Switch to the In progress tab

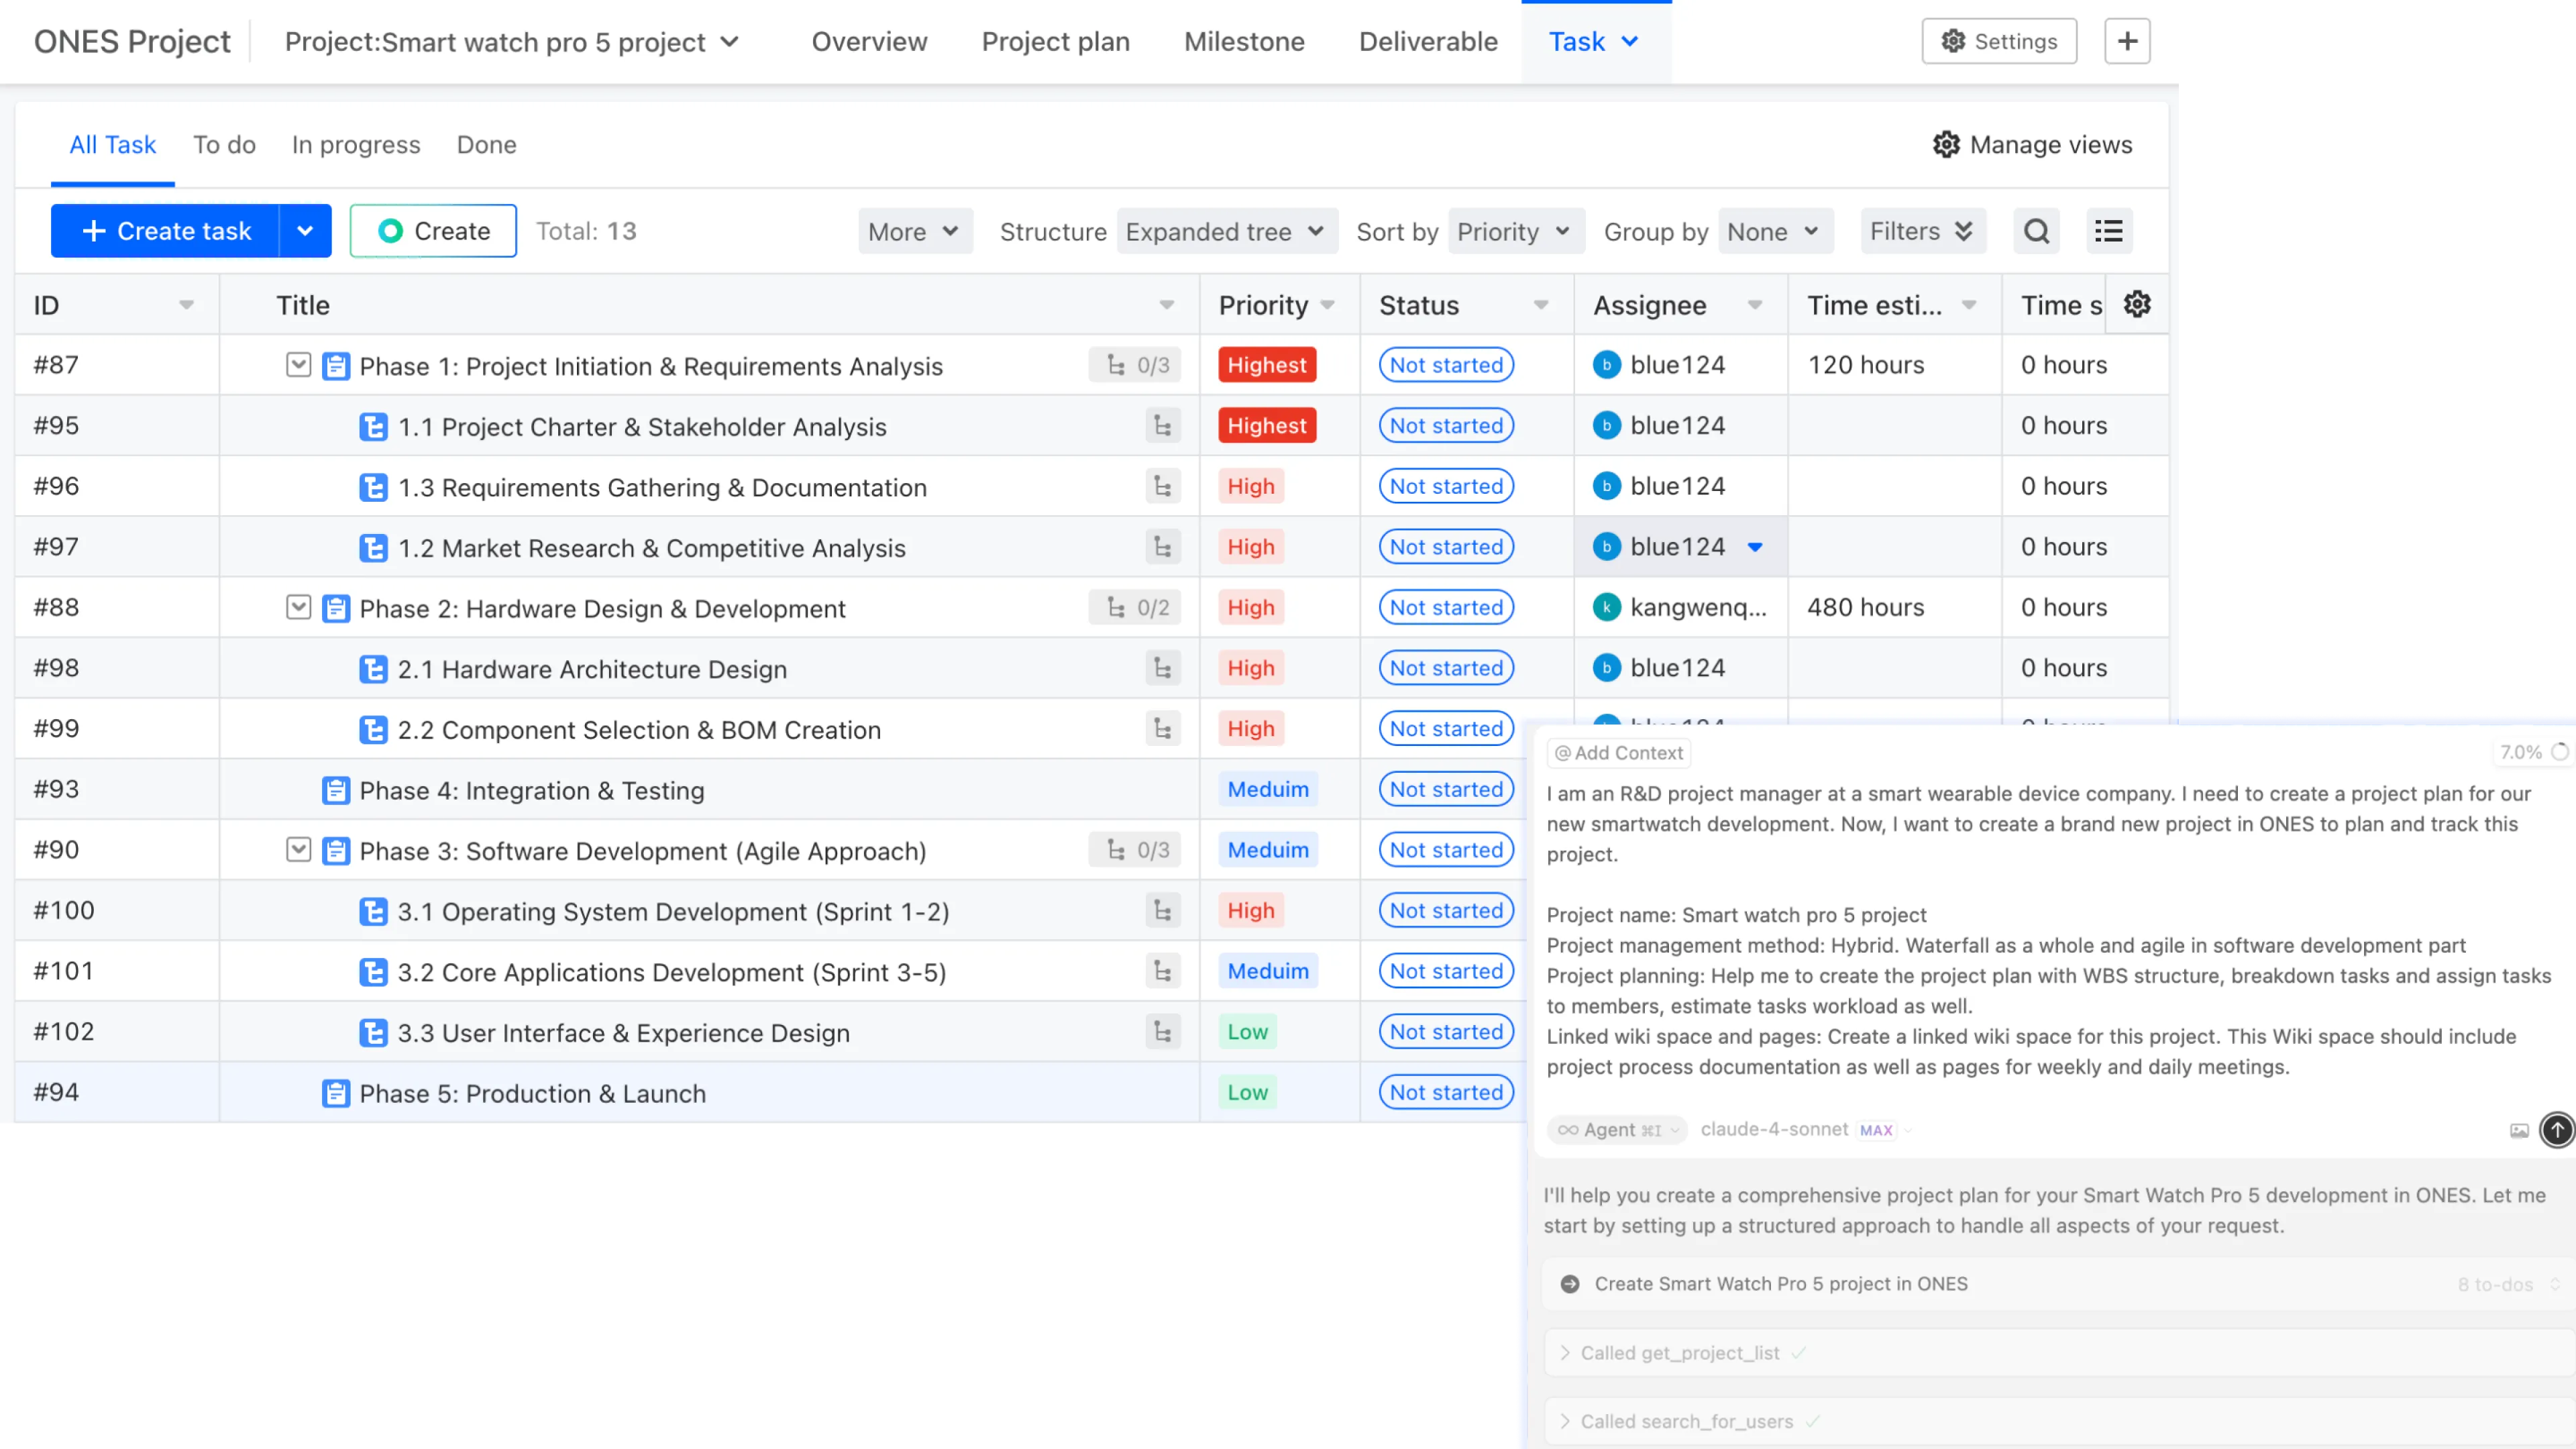tap(356, 145)
